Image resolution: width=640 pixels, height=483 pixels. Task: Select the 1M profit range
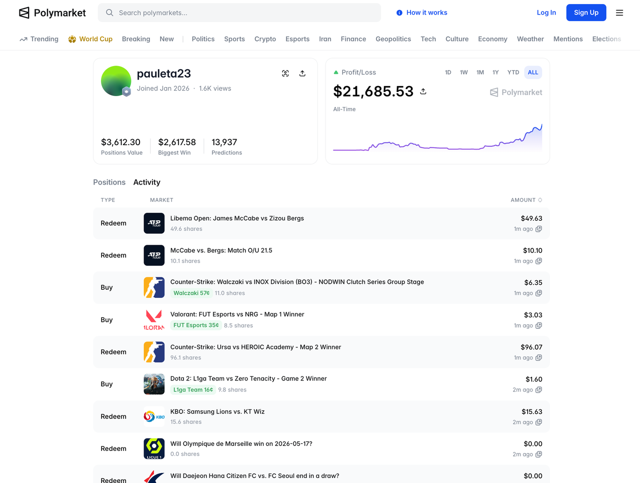480,72
